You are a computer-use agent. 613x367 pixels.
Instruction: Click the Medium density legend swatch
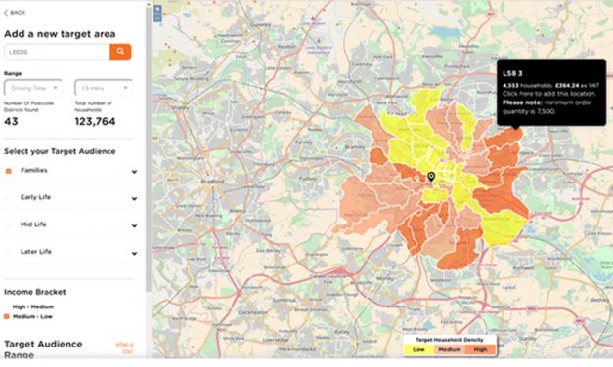click(x=449, y=349)
